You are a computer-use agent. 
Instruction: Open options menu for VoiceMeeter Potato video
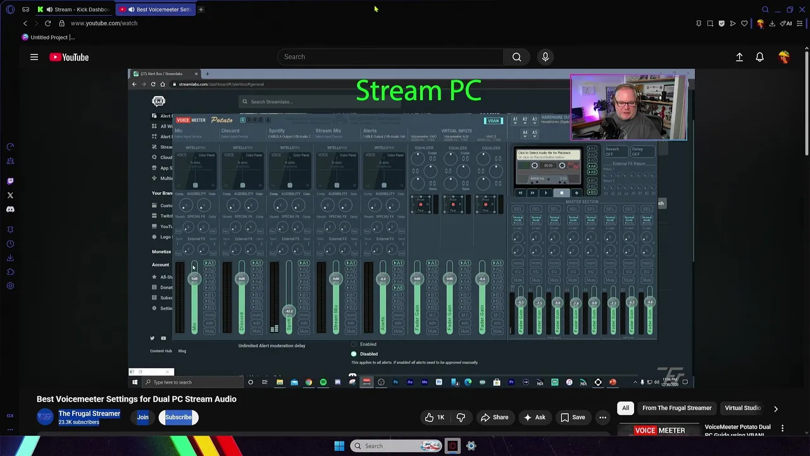click(783, 429)
